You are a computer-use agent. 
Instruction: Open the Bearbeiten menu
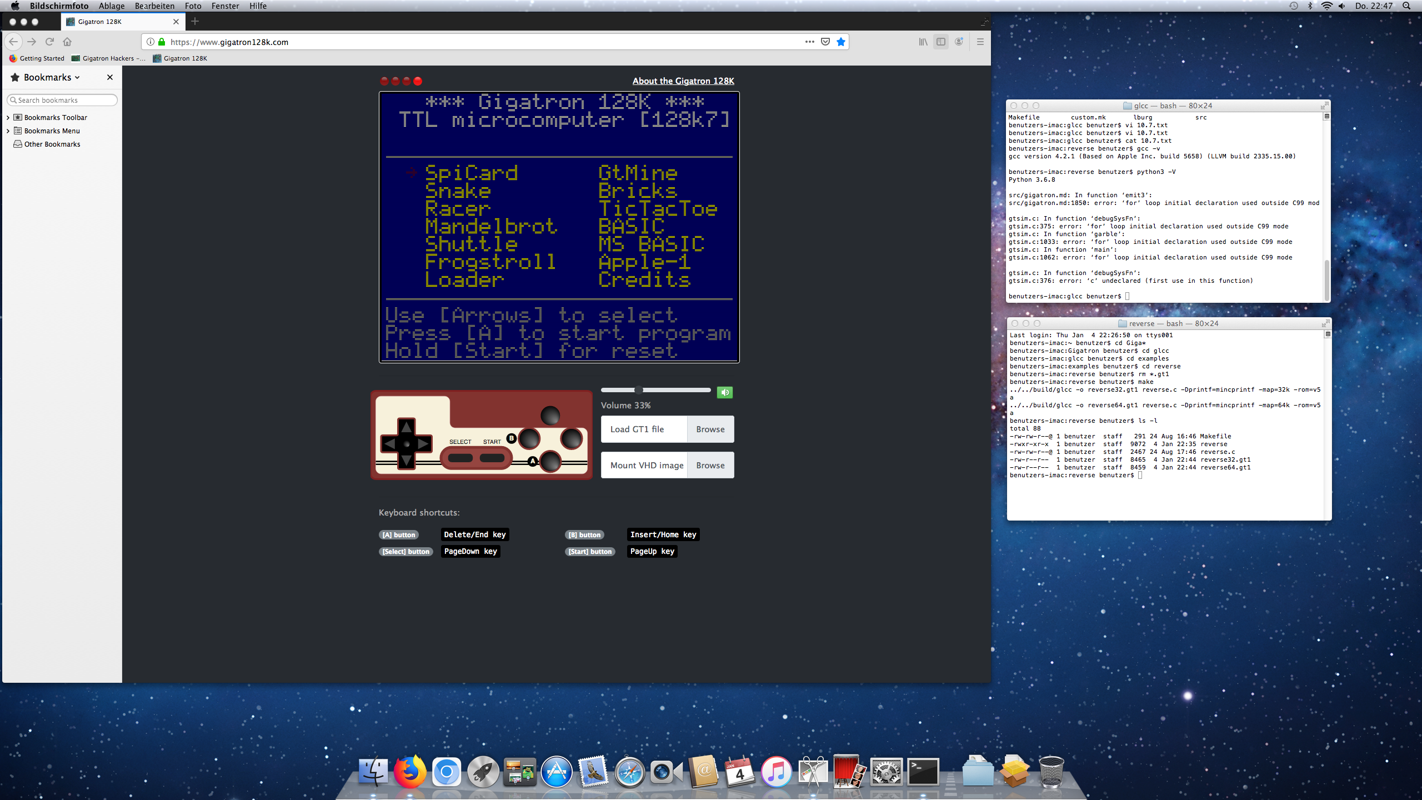tap(154, 6)
